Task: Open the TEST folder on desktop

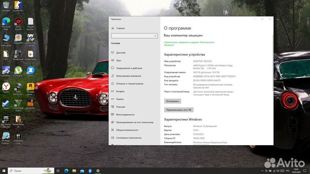Action: (6, 55)
